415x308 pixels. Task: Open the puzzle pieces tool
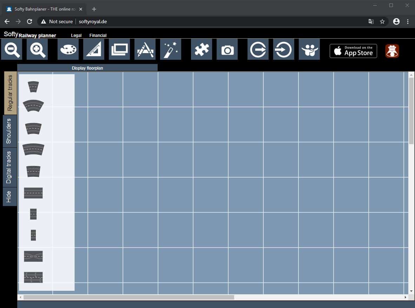(201, 49)
